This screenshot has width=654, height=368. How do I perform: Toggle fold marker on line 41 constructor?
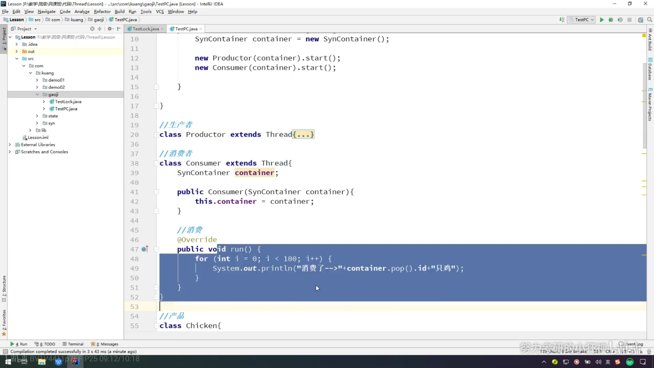point(156,192)
